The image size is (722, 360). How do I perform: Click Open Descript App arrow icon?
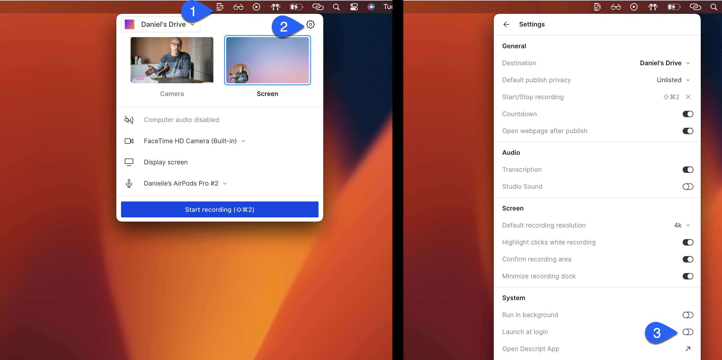coord(688,349)
